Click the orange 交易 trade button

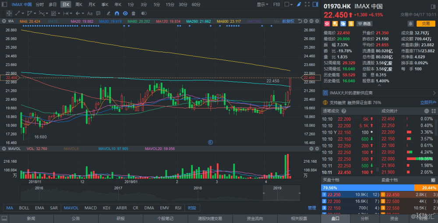point(426,24)
